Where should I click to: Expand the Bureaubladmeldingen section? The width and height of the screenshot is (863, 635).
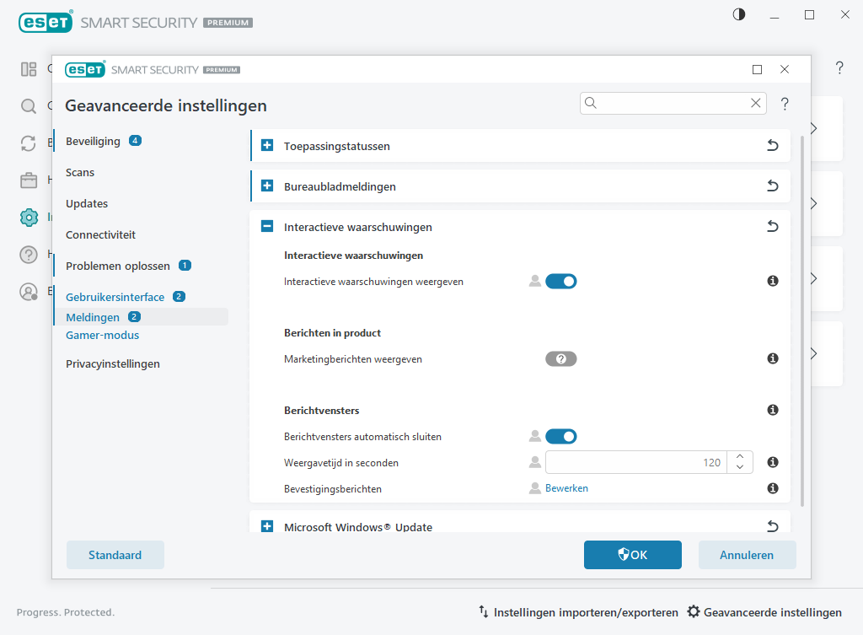coord(267,186)
